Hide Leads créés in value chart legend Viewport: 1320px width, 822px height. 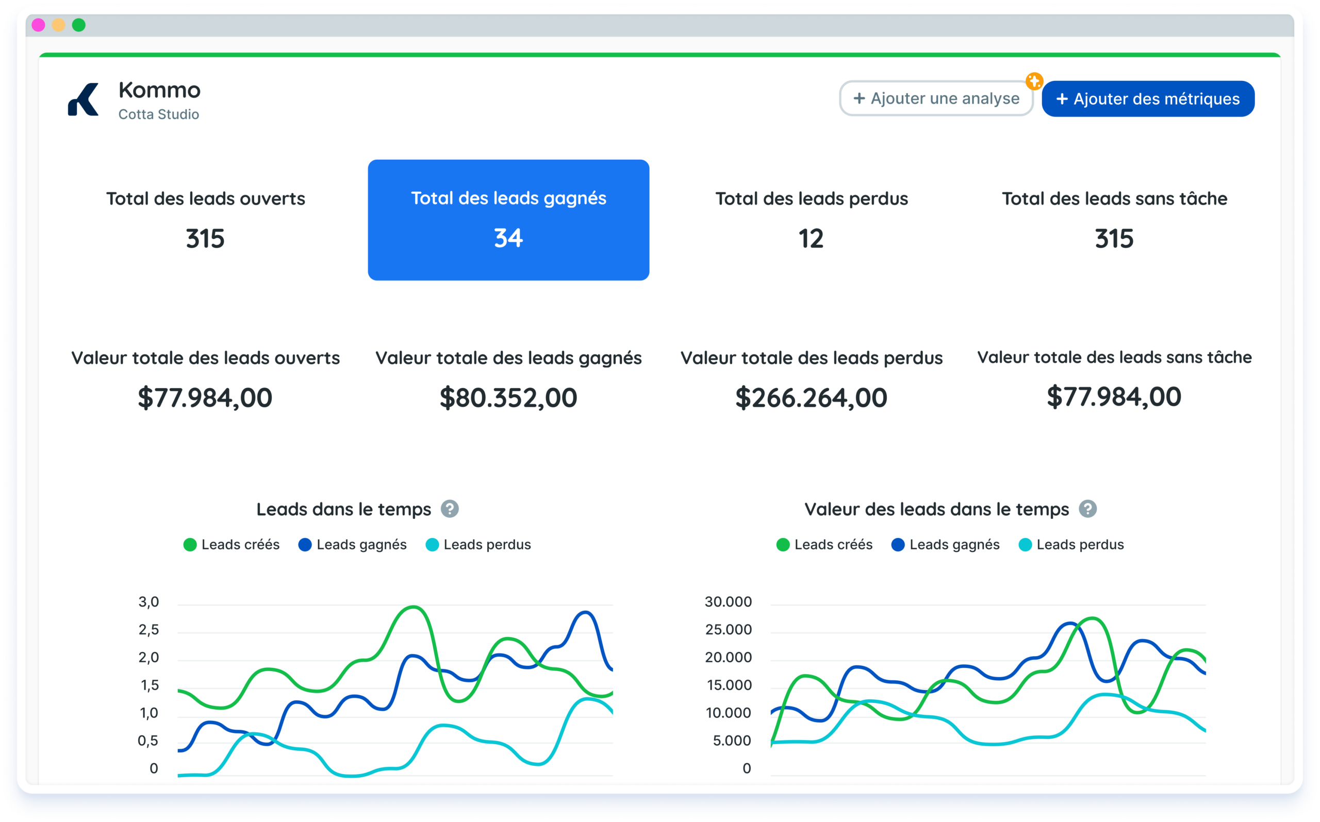824,545
